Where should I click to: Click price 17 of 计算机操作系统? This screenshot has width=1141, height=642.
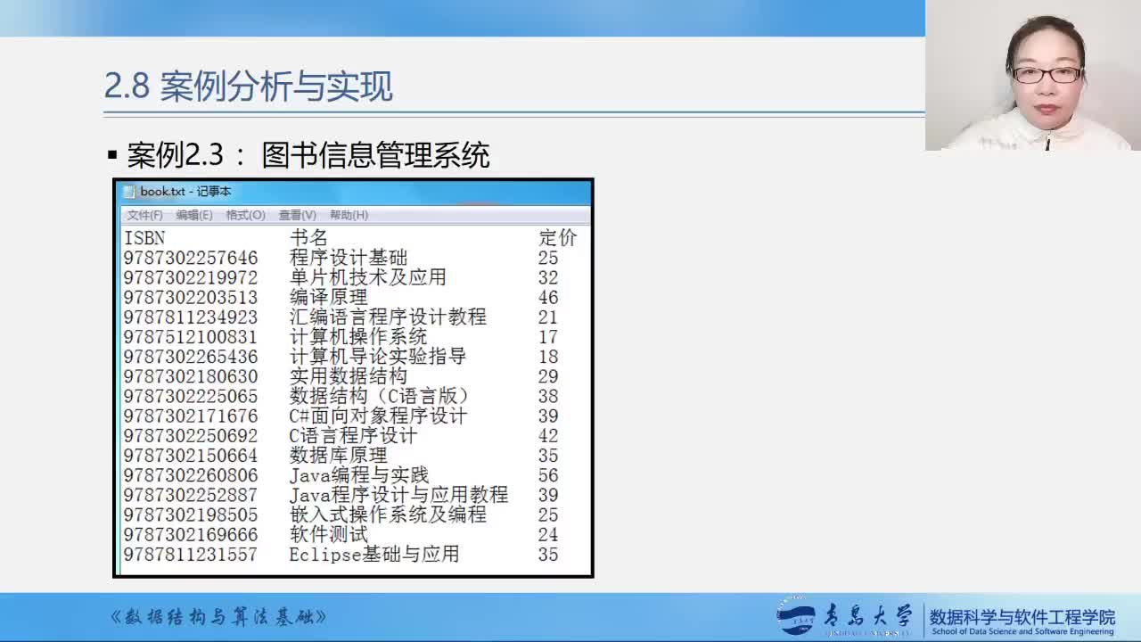click(548, 337)
